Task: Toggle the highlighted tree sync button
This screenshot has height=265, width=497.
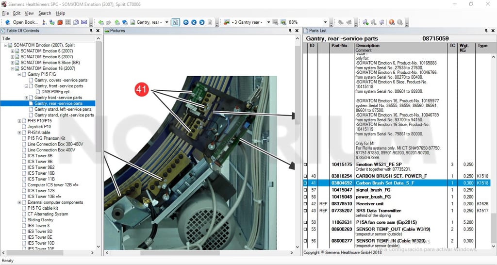Action: pyautogui.click(x=176, y=22)
